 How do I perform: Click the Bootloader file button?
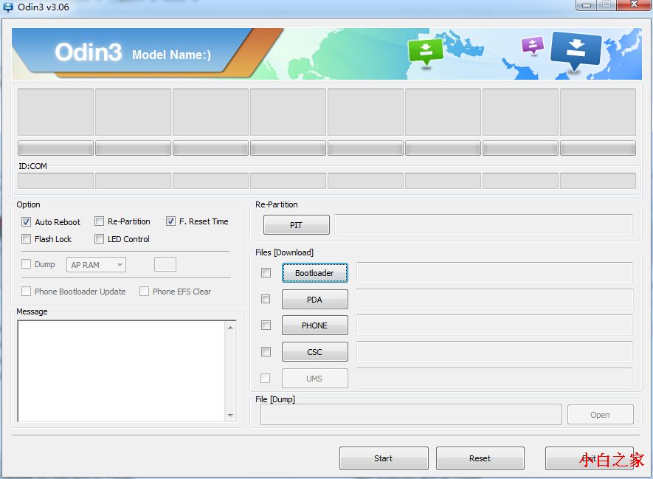pyautogui.click(x=314, y=273)
